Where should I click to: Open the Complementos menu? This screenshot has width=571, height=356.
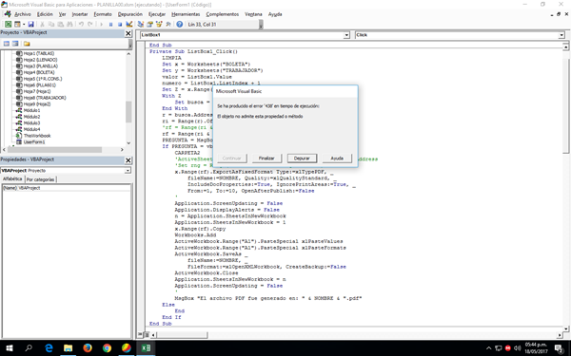pyautogui.click(x=222, y=14)
